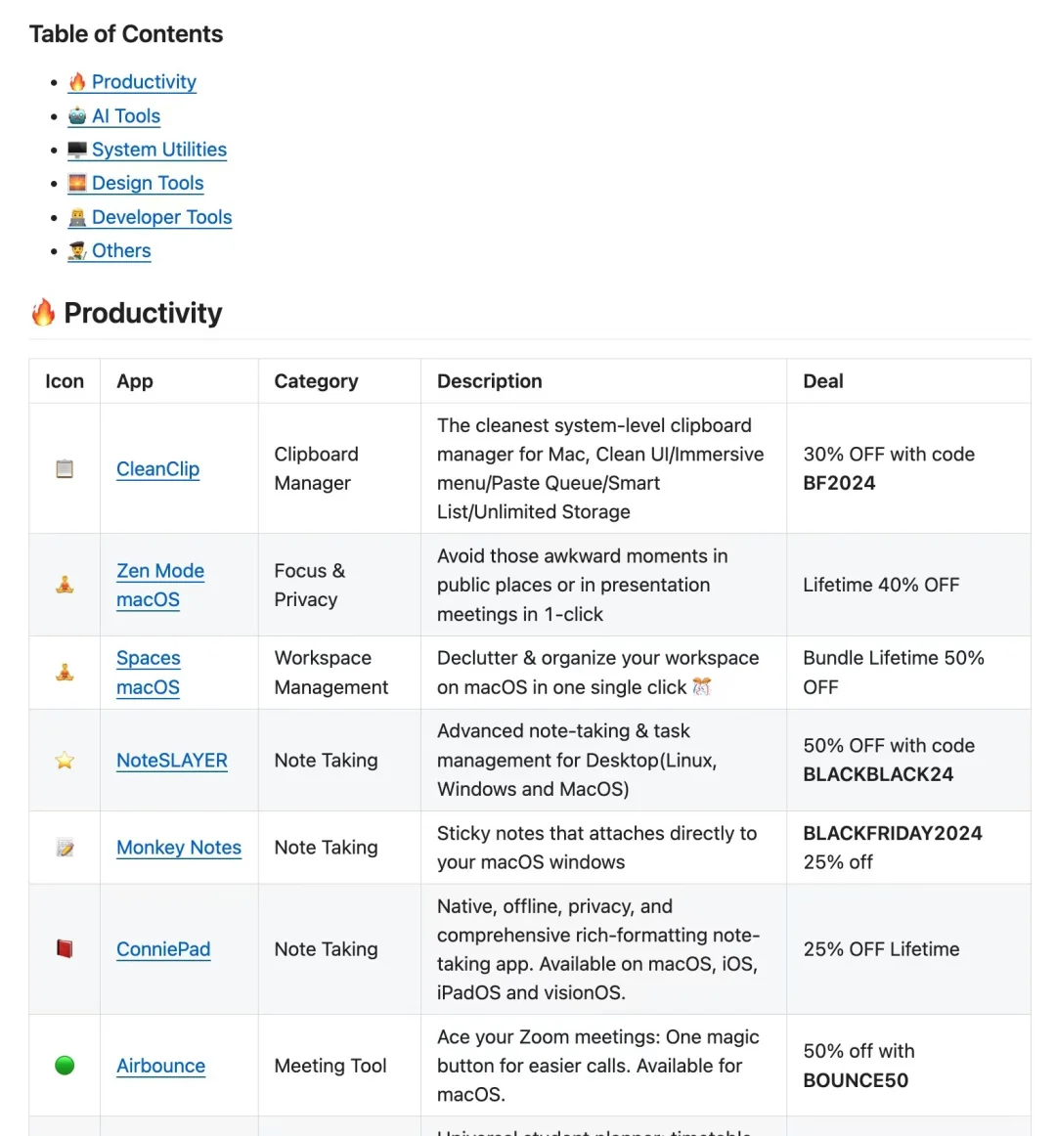Navigate to Design Tools section
Viewport: 1056px width, 1136px height.
pyautogui.click(x=148, y=184)
